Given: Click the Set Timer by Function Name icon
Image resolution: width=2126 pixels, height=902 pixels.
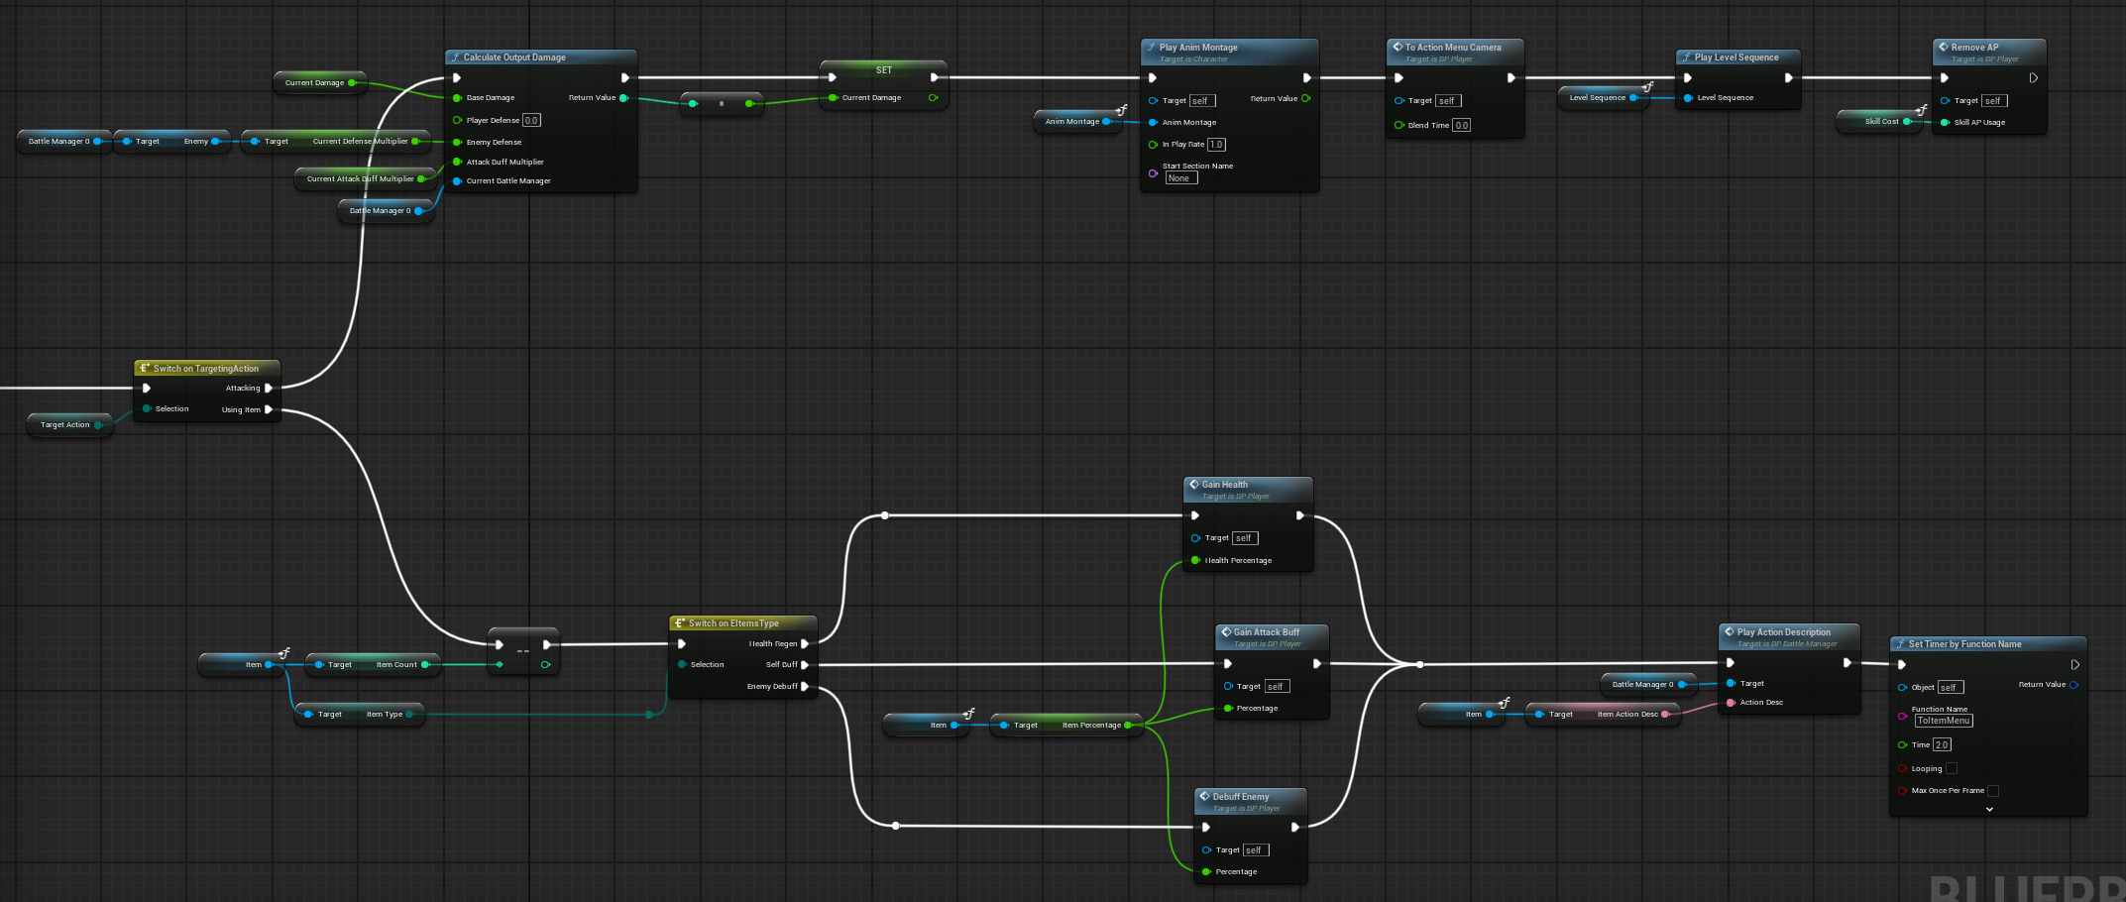Looking at the screenshot, I should [x=1900, y=644].
